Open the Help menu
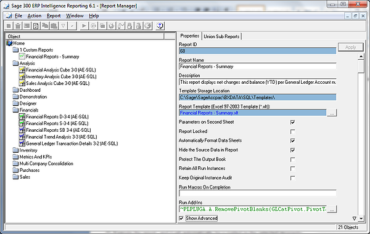The width and height of the screenshot is (370, 234). (94, 16)
